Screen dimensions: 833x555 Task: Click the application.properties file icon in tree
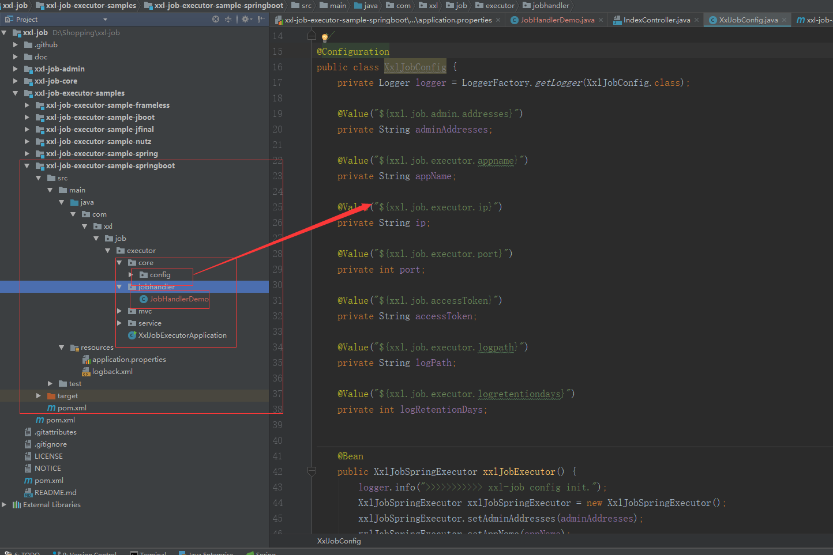pyautogui.click(x=86, y=360)
